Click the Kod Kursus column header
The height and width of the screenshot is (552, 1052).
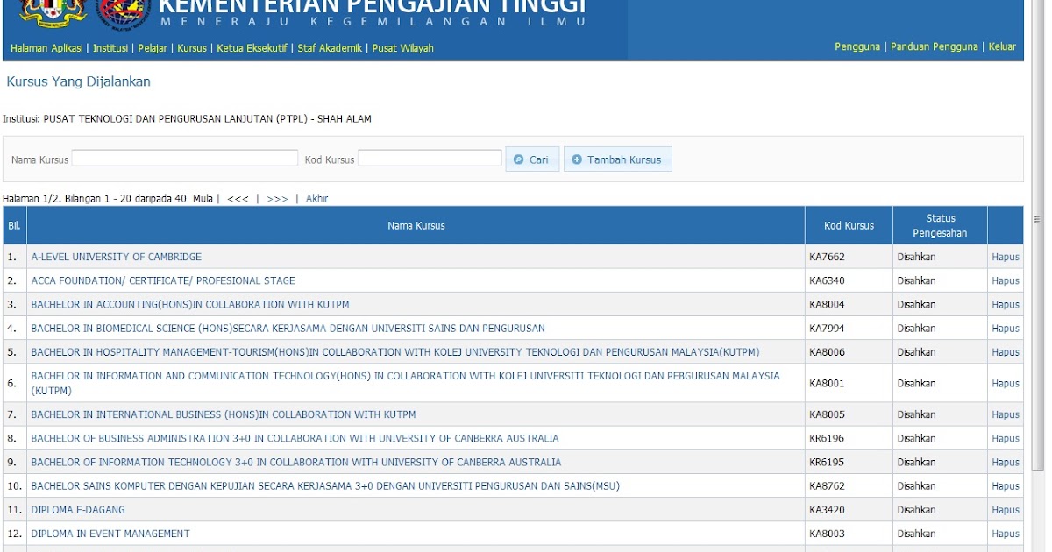pyautogui.click(x=849, y=226)
